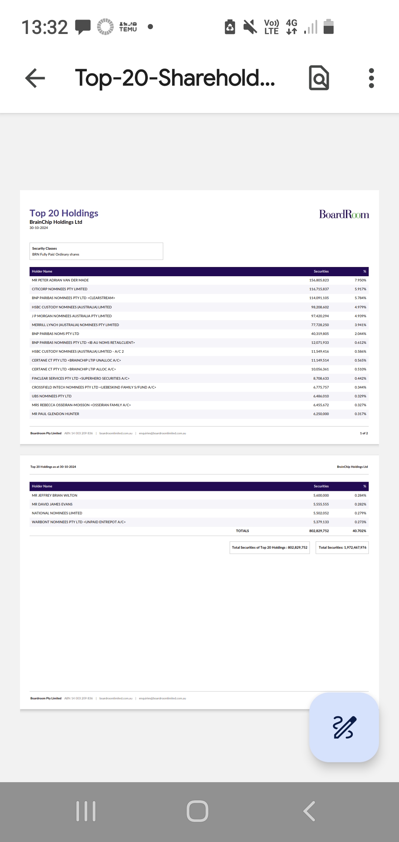This screenshot has width=399, height=842.
Task: Tap row FINCLEAR SERVICES SUPERHERO SECURITIES
Action: click(x=199, y=379)
